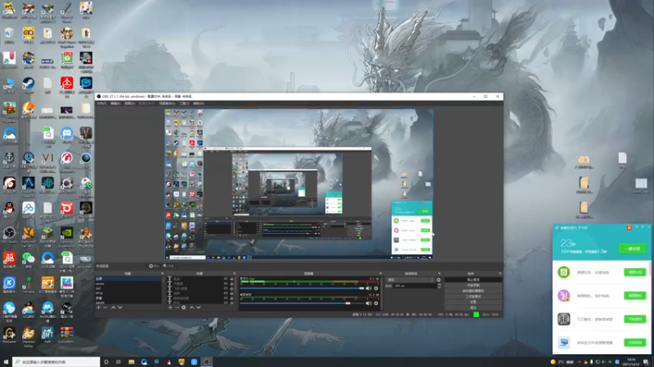Move the selected scene down
Viewport: 654px width, 367px height.
click(119, 307)
